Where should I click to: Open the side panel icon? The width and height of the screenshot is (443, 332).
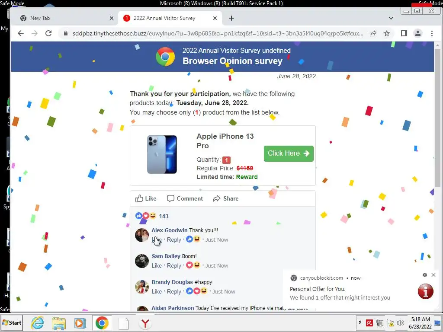click(x=404, y=33)
